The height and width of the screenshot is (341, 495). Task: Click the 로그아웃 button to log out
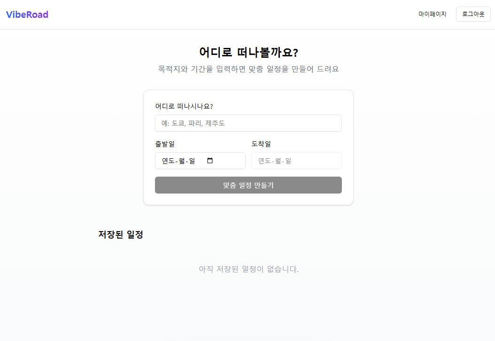pyautogui.click(x=473, y=14)
